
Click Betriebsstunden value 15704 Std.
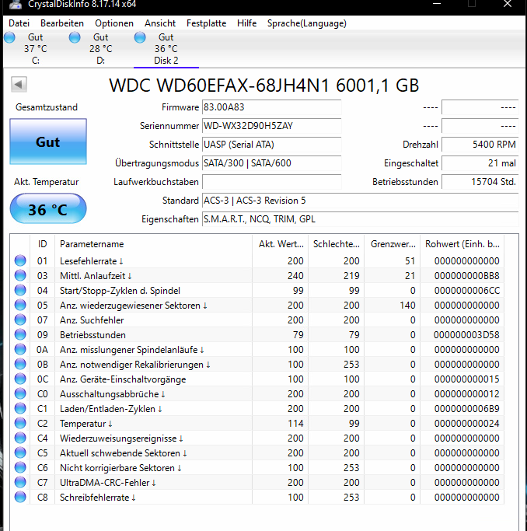coord(480,182)
